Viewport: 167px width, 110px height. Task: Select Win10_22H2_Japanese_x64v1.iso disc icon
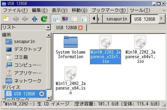click(140, 42)
